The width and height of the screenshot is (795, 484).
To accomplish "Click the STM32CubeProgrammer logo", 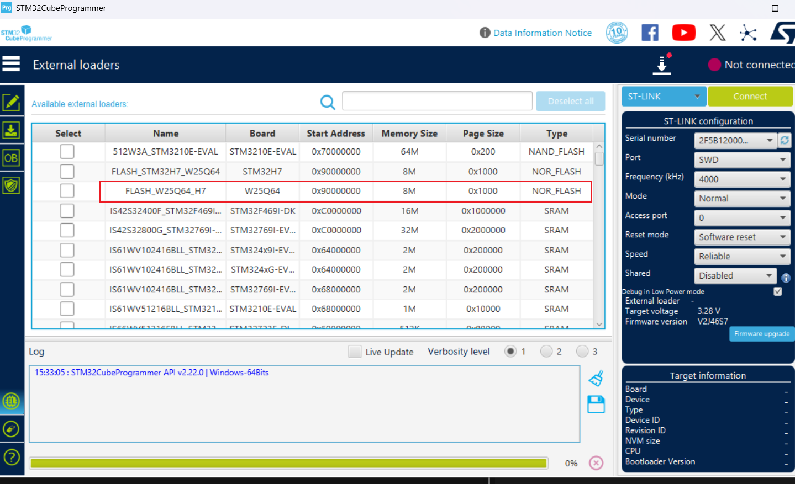I will [x=27, y=33].
